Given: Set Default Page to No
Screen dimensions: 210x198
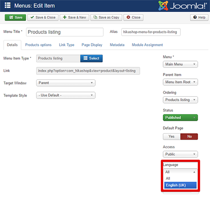Looking at the screenshot, I should pyautogui.click(x=189, y=136).
